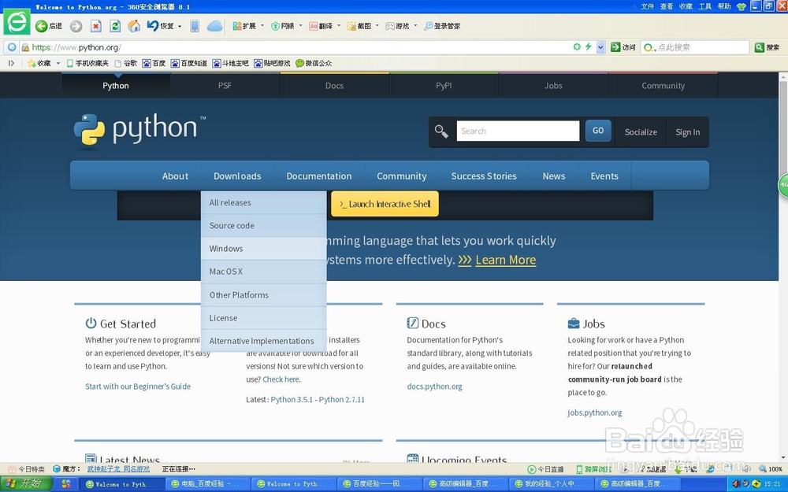Viewport: 788px width, 492px height.
Task: Click the blue GO button
Action: [x=598, y=131]
